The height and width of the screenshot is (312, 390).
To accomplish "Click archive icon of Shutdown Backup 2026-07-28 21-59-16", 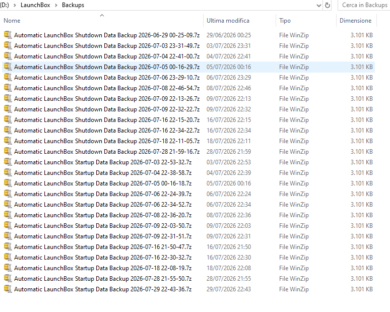I will [8, 151].
